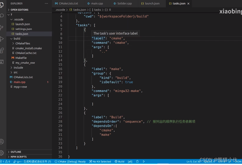242x165 pixels.
Task: Switch to the main.cpp tab
Action: (95, 3)
